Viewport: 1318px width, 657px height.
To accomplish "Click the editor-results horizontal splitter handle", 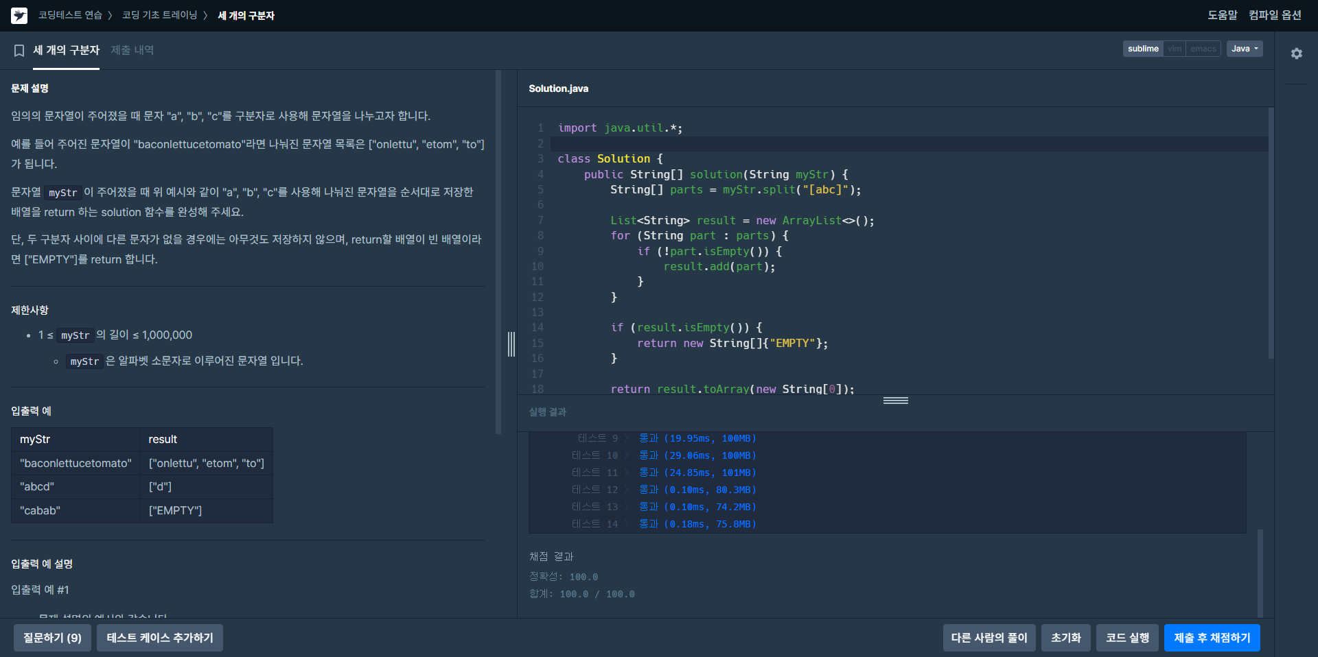I will pos(896,401).
